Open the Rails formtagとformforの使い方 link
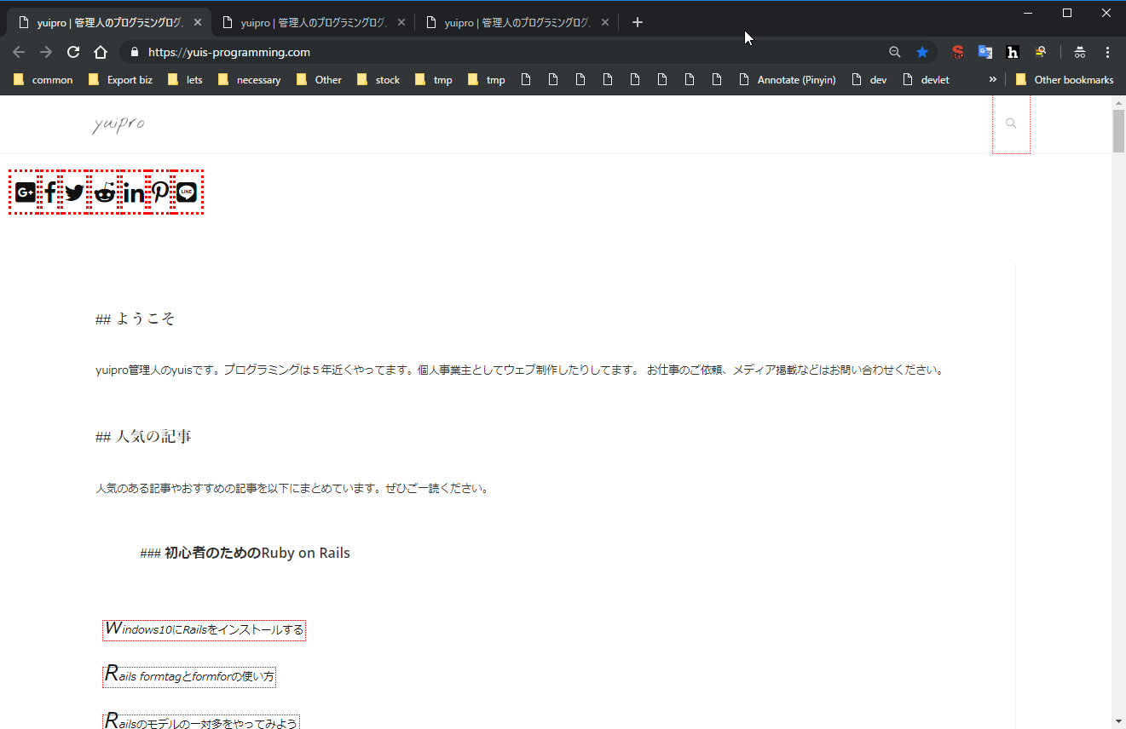This screenshot has width=1126, height=729. pyautogui.click(x=189, y=676)
